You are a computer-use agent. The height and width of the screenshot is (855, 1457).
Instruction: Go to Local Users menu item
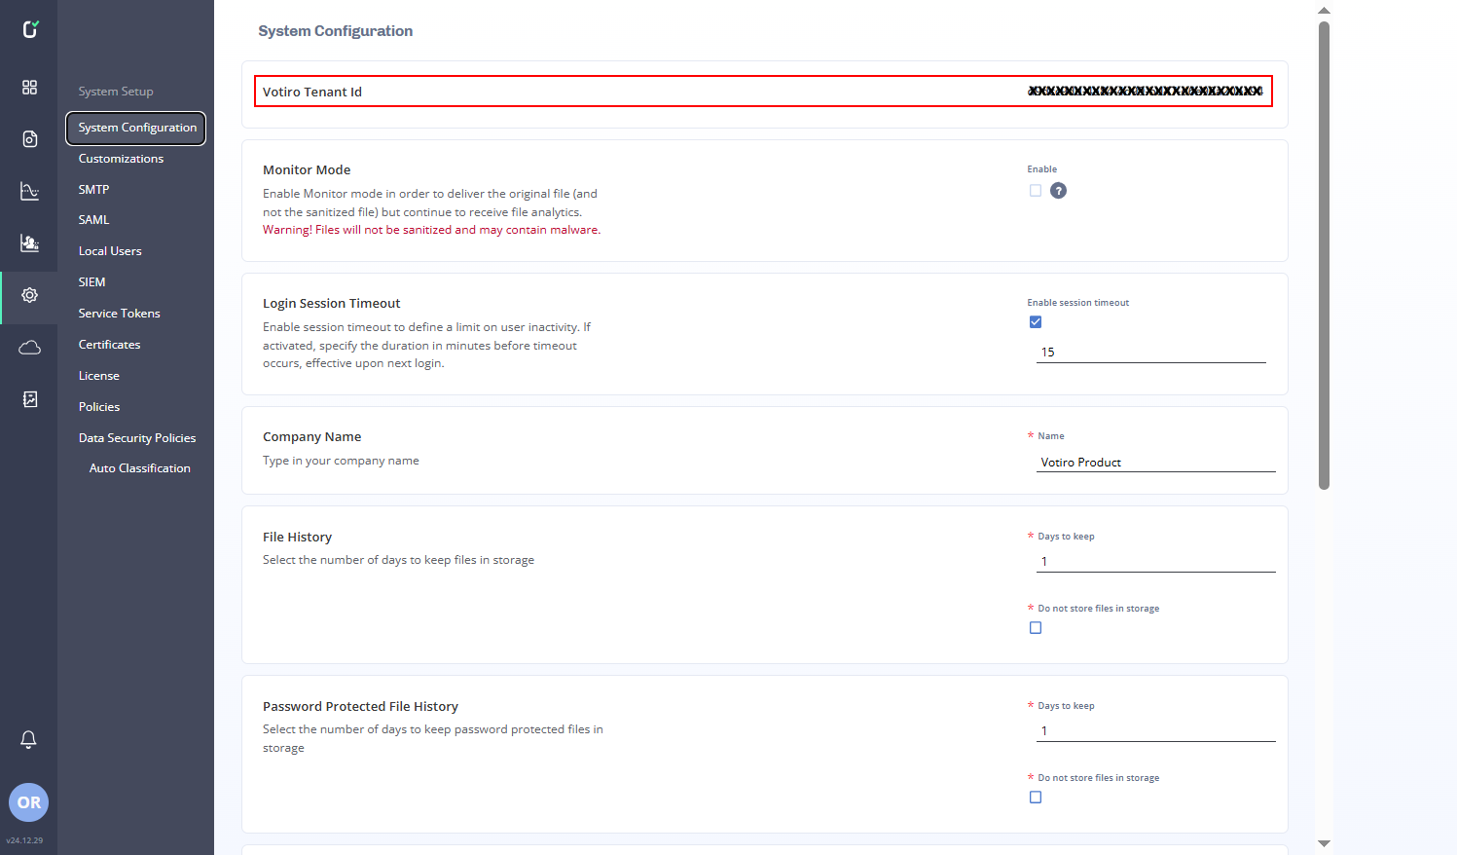110,251
